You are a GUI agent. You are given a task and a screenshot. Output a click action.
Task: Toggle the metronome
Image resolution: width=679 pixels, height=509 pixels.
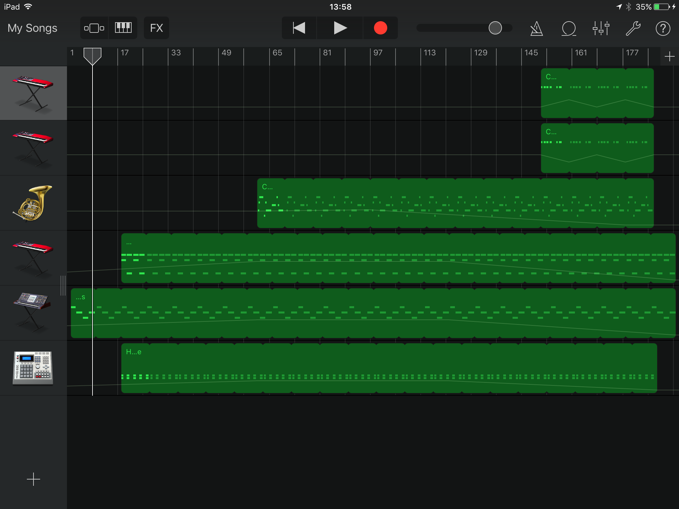536,28
